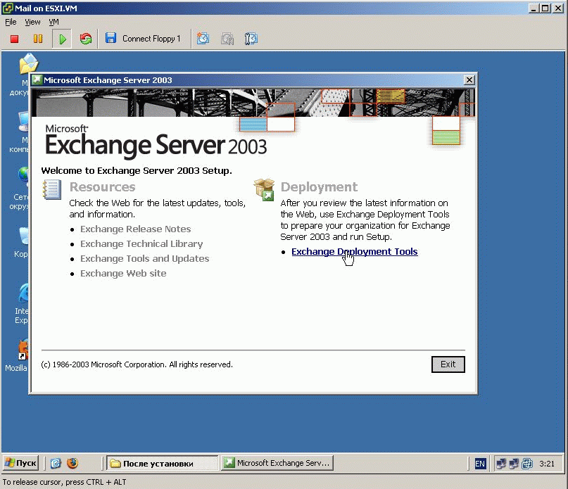Click the green Play power-on icon
568x489 pixels.
(x=62, y=39)
